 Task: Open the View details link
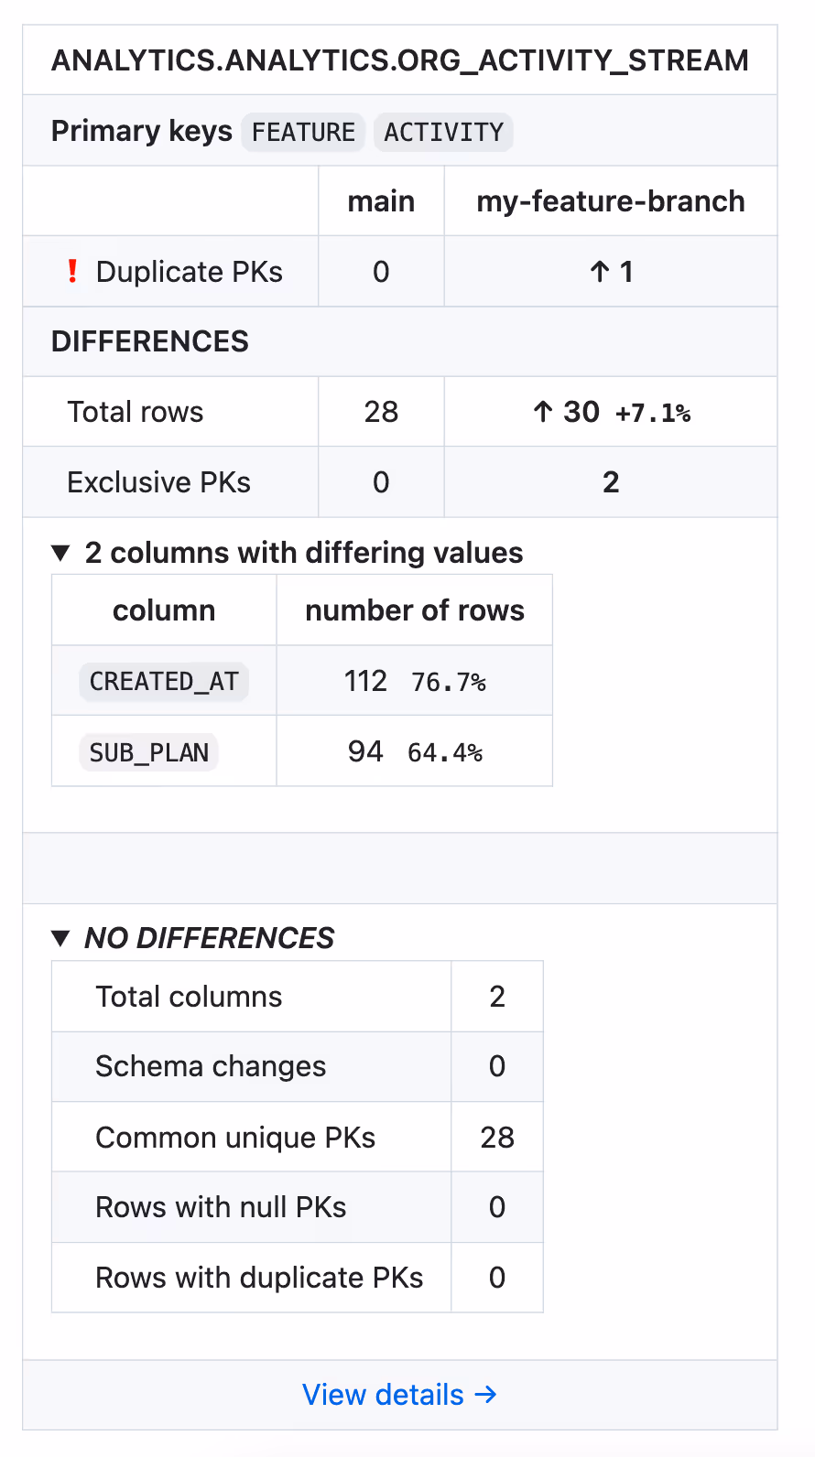(x=399, y=1395)
